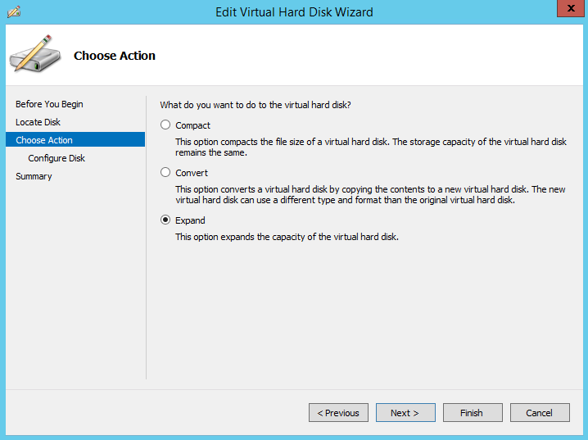Screen dimensions: 588x440
Task: Open the Locate Disk step
Action: (x=38, y=122)
